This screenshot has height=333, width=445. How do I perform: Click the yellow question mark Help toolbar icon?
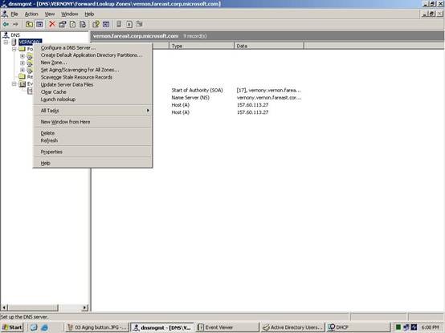pyautogui.click(x=96, y=24)
